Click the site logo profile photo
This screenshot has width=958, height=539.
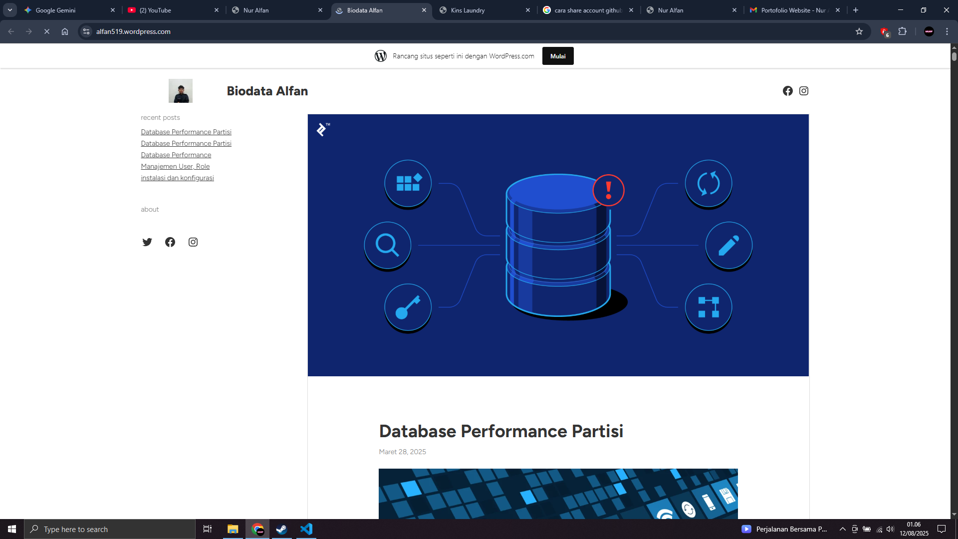pyautogui.click(x=180, y=91)
